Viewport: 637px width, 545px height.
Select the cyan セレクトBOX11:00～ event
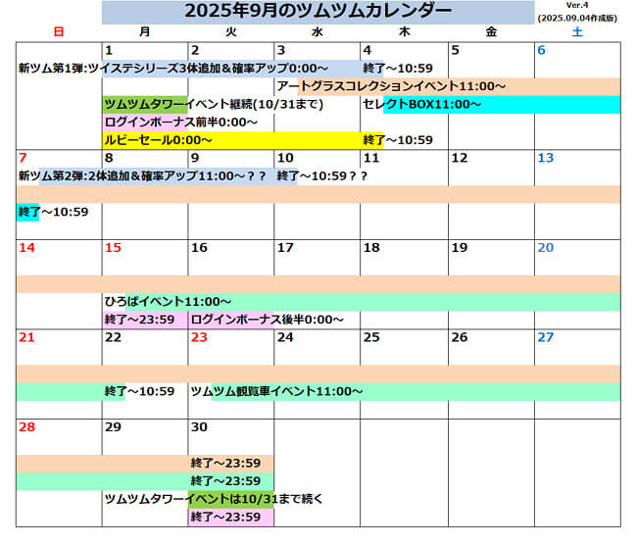click(x=421, y=104)
